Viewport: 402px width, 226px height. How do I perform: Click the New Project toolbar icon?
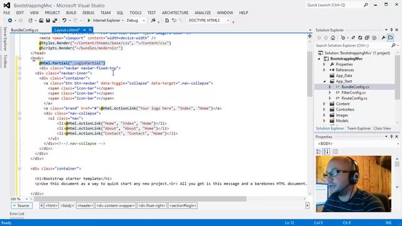click(31, 20)
